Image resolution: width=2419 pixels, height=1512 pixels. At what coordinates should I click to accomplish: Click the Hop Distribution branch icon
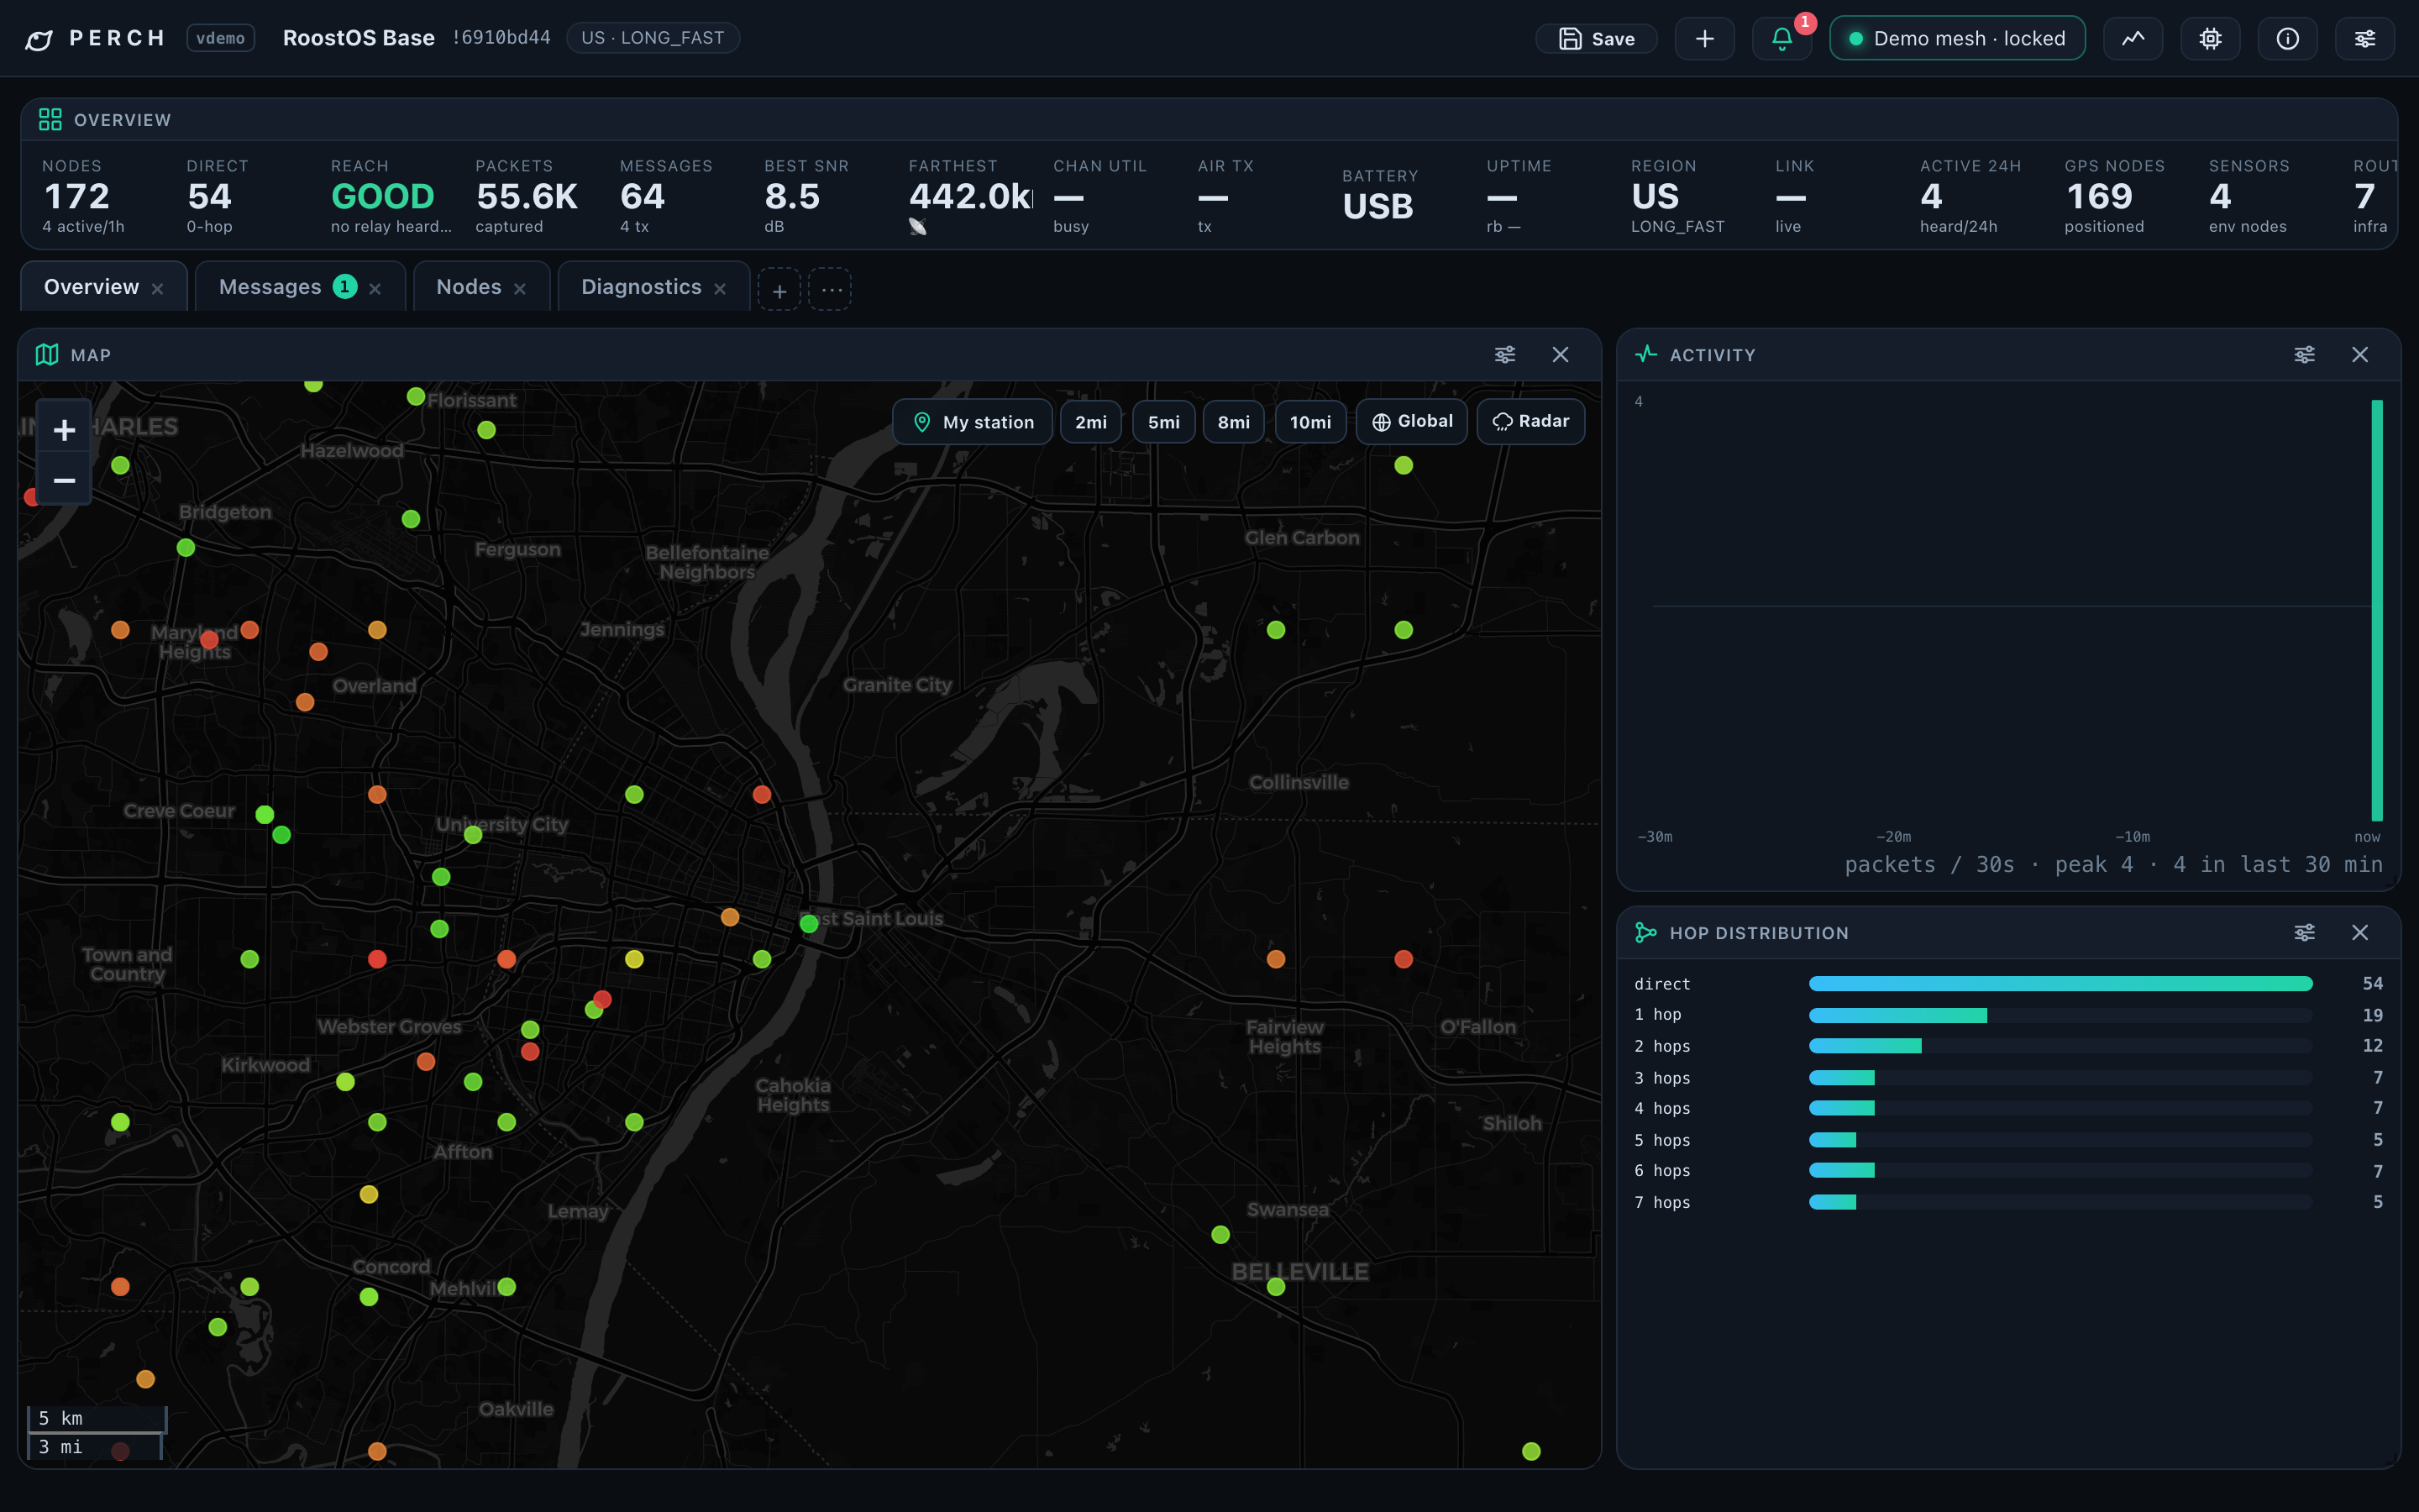click(x=1646, y=933)
